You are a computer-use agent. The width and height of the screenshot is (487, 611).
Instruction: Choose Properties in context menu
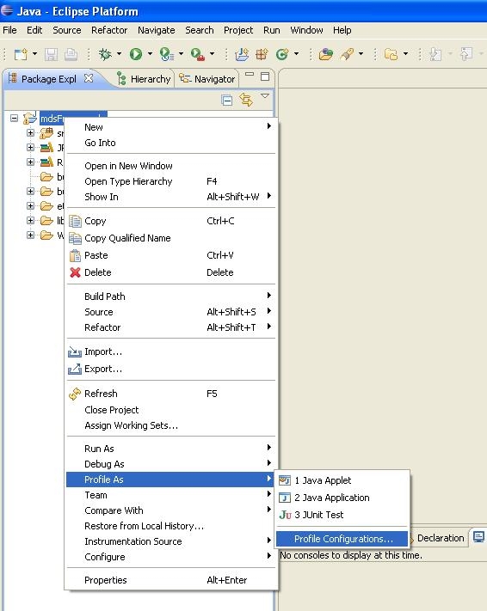point(170,580)
